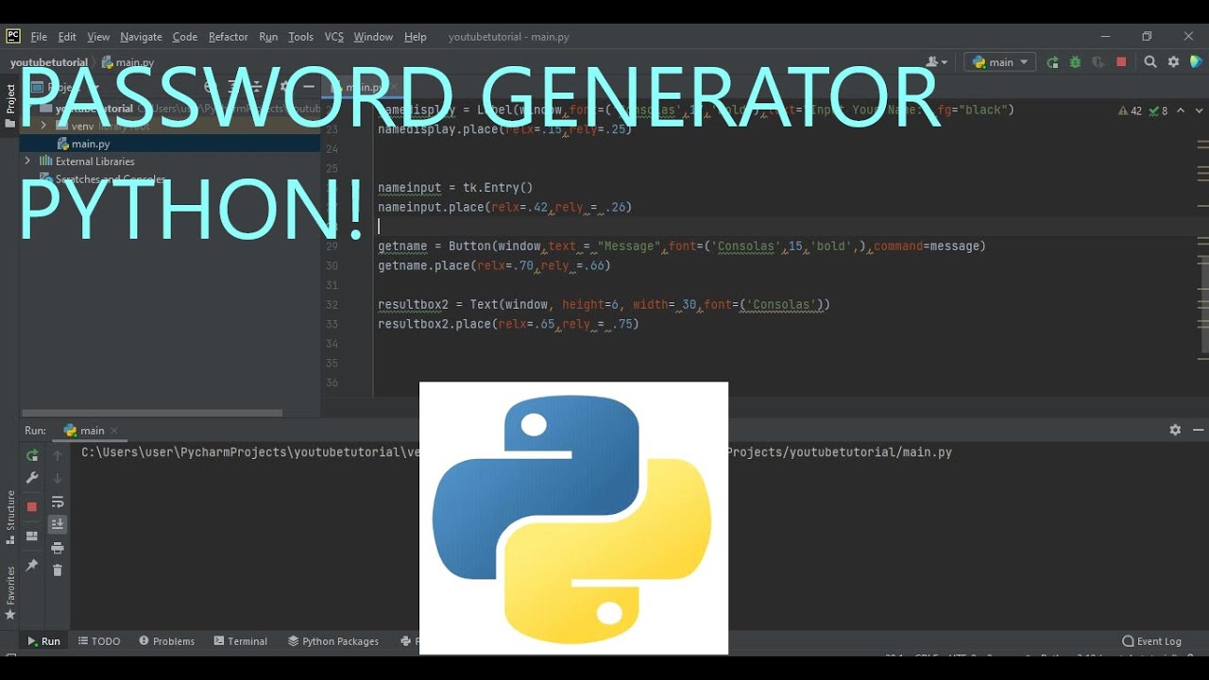Open the Run menu

tap(268, 37)
